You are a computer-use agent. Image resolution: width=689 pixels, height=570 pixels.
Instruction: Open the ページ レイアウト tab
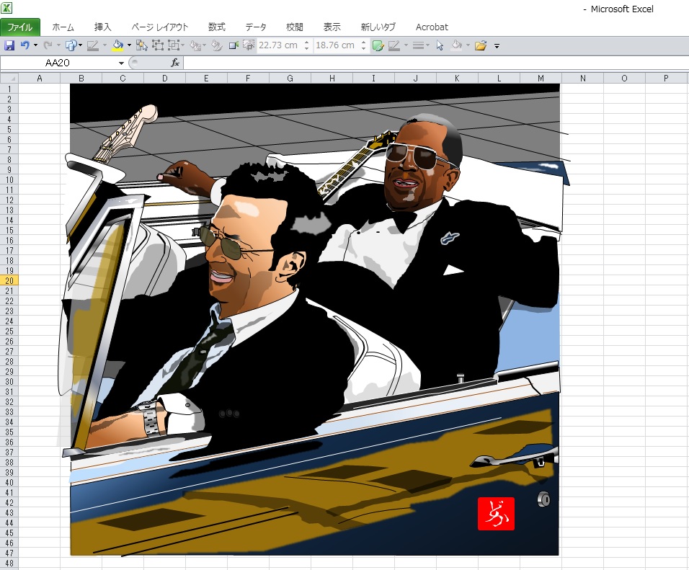pos(160,27)
